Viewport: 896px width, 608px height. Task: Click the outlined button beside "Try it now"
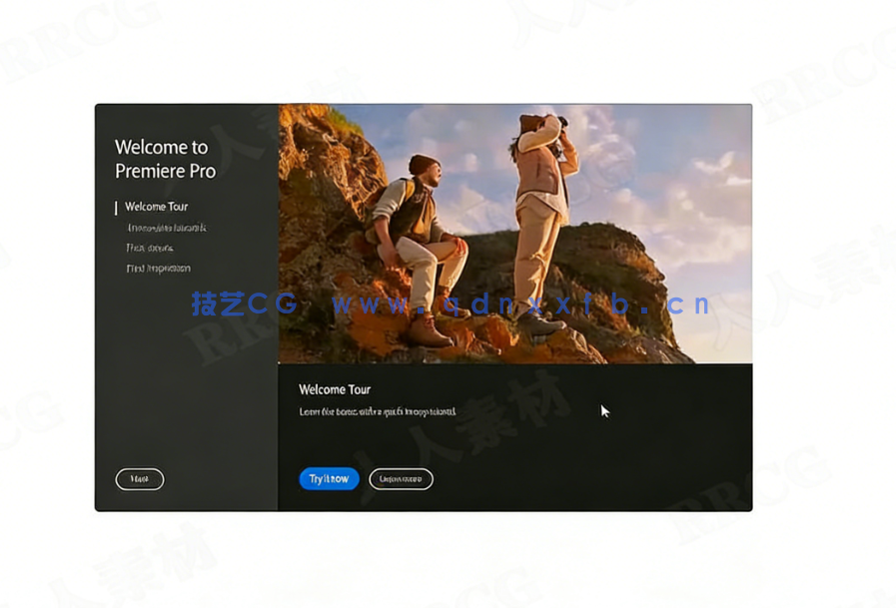tap(402, 479)
